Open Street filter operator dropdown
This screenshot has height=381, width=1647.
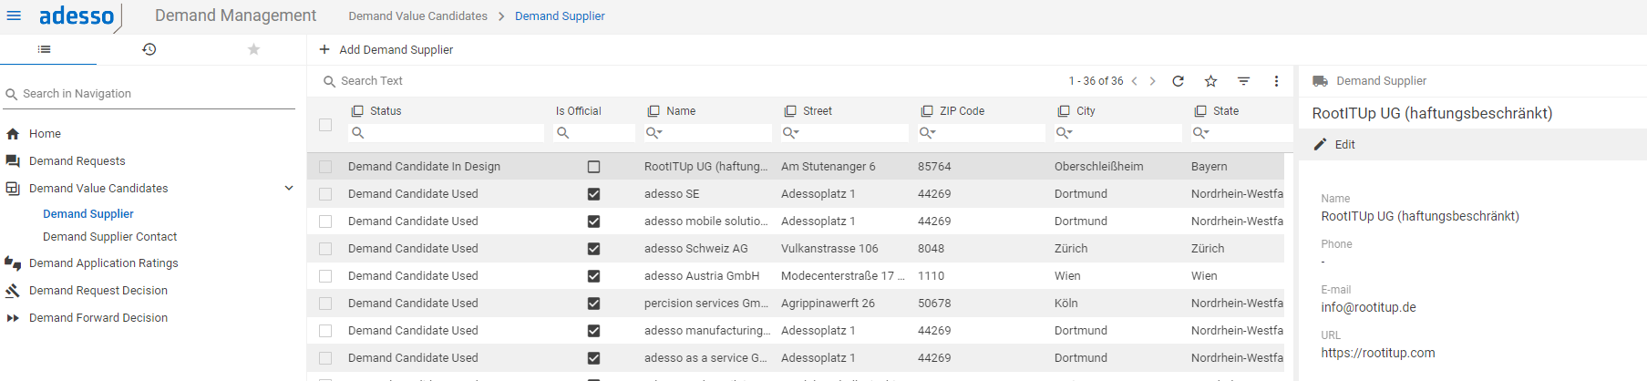click(x=791, y=133)
